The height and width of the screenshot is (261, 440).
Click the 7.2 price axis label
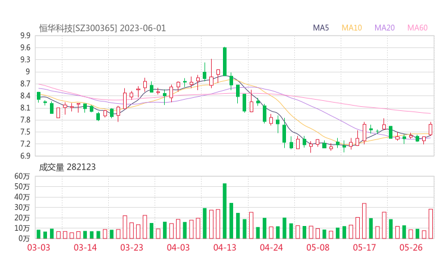(x=25, y=144)
